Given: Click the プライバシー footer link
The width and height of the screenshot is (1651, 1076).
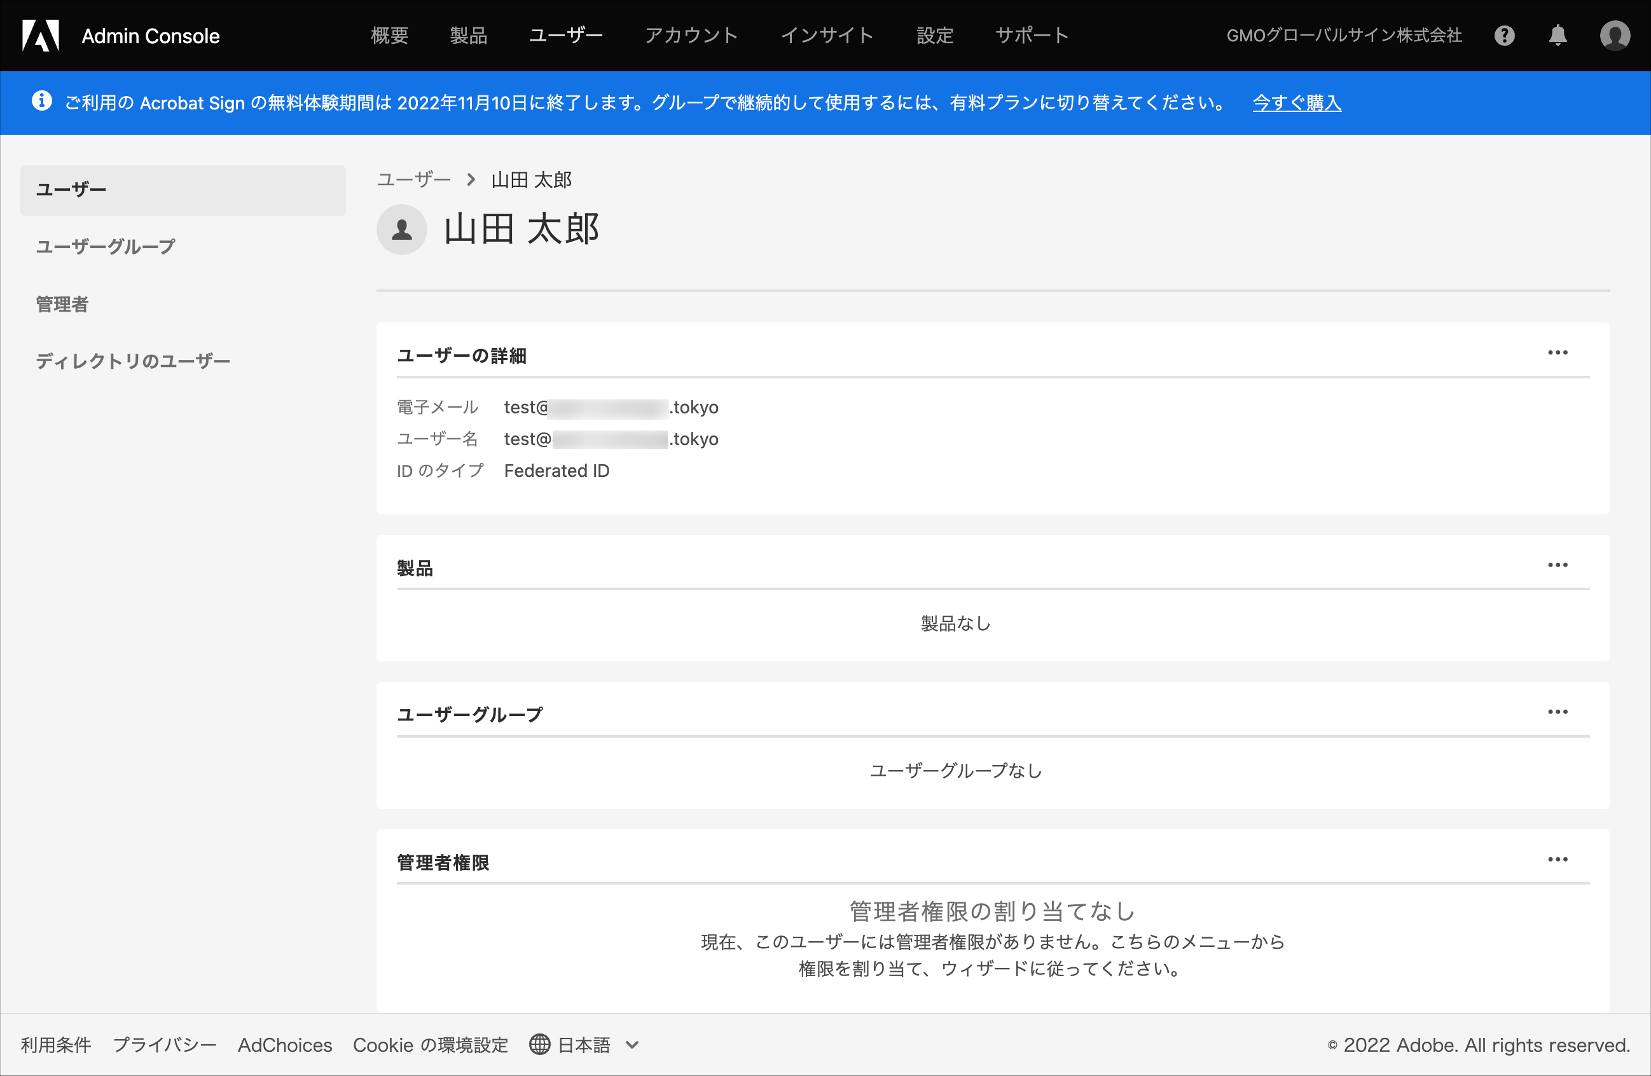Looking at the screenshot, I should tap(165, 1045).
